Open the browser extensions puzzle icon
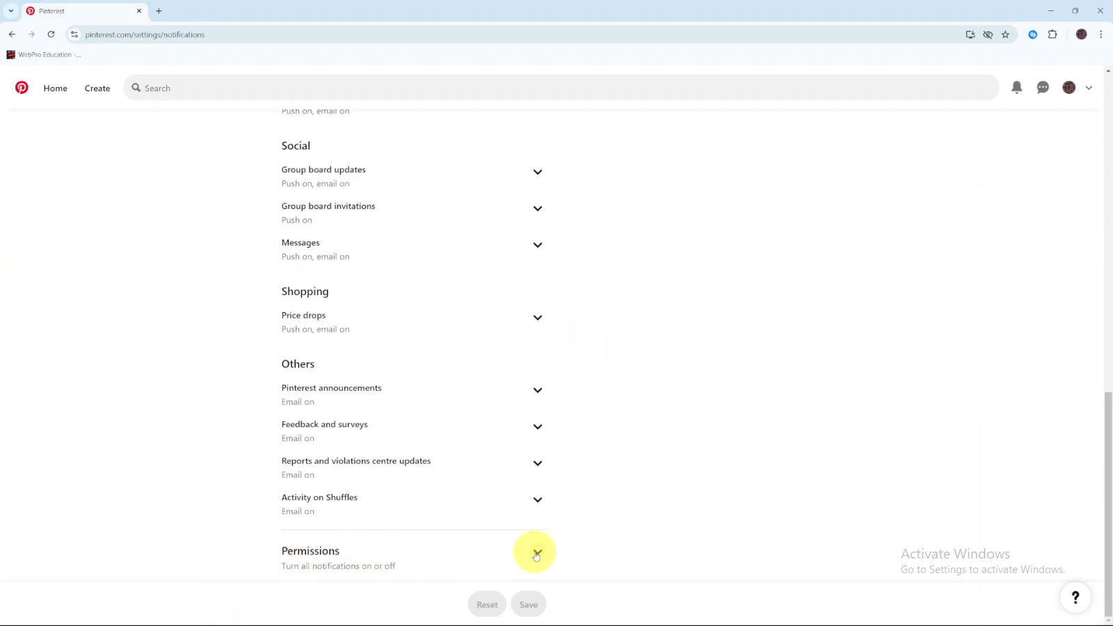The width and height of the screenshot is (1113, 626). point(1052,34)
